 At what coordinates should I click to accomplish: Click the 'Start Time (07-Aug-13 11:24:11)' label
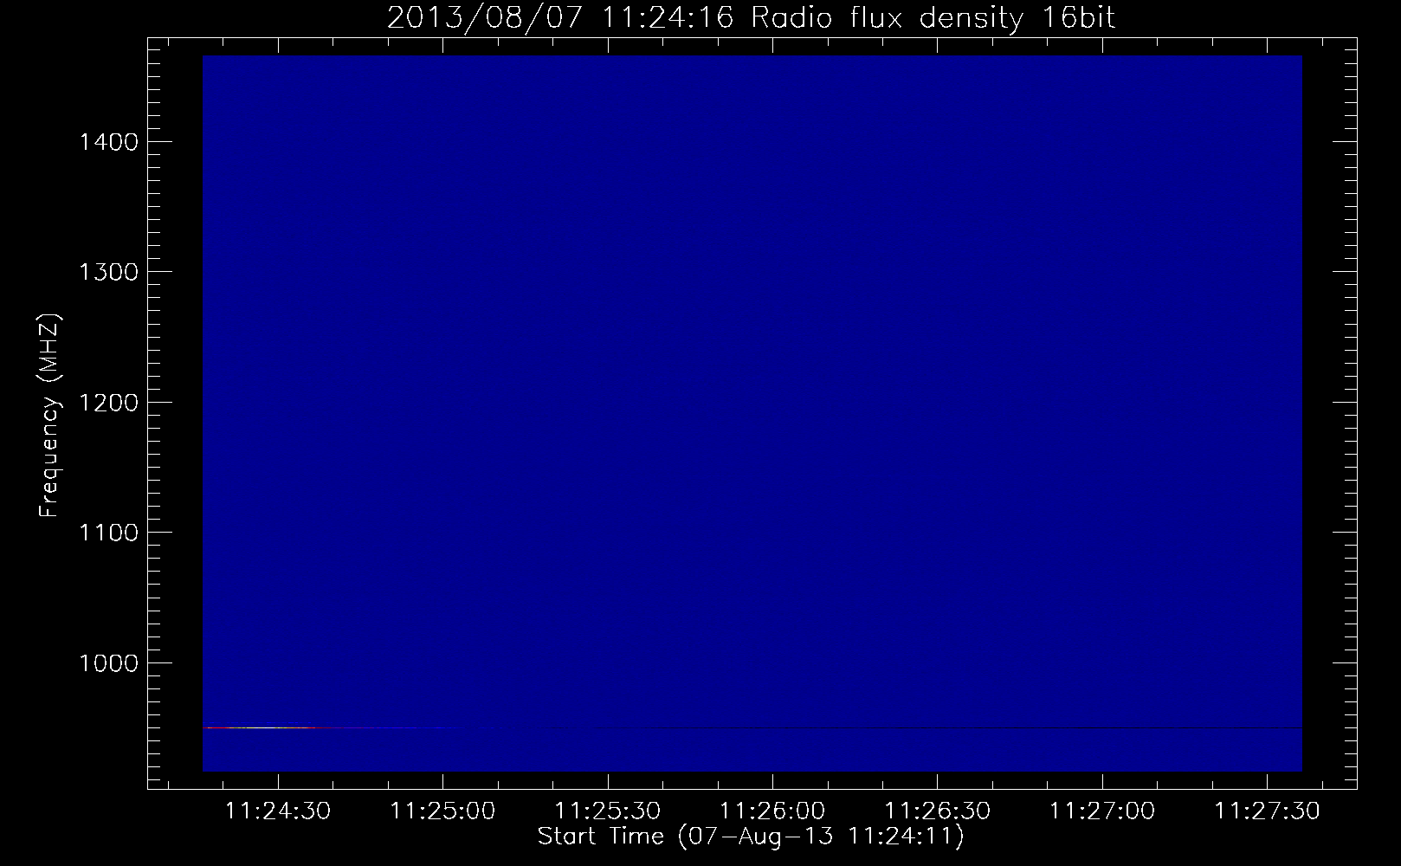tap(751, 837)
